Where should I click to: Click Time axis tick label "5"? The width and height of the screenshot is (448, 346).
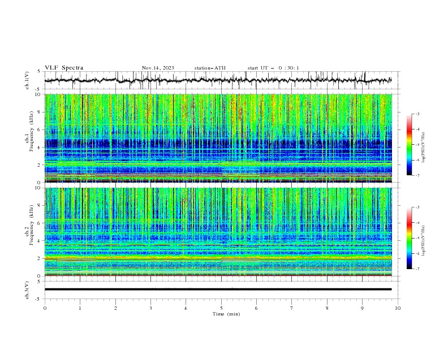(x=221, y=308)
